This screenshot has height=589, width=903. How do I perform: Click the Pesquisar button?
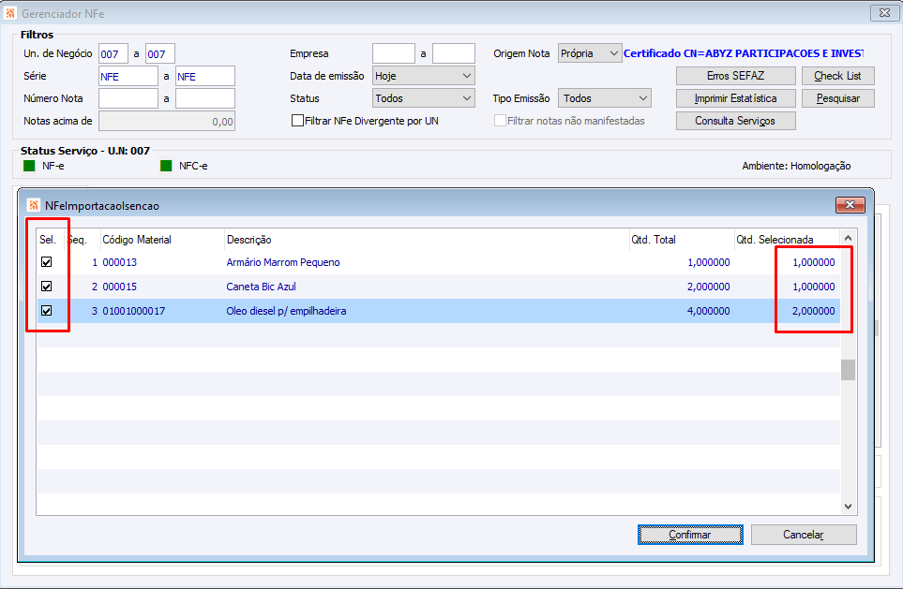pyautogui.click(x=837, y=98)
